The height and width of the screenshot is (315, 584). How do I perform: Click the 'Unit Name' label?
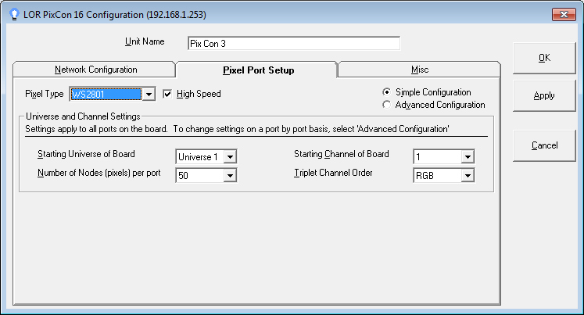click(145, 41)
